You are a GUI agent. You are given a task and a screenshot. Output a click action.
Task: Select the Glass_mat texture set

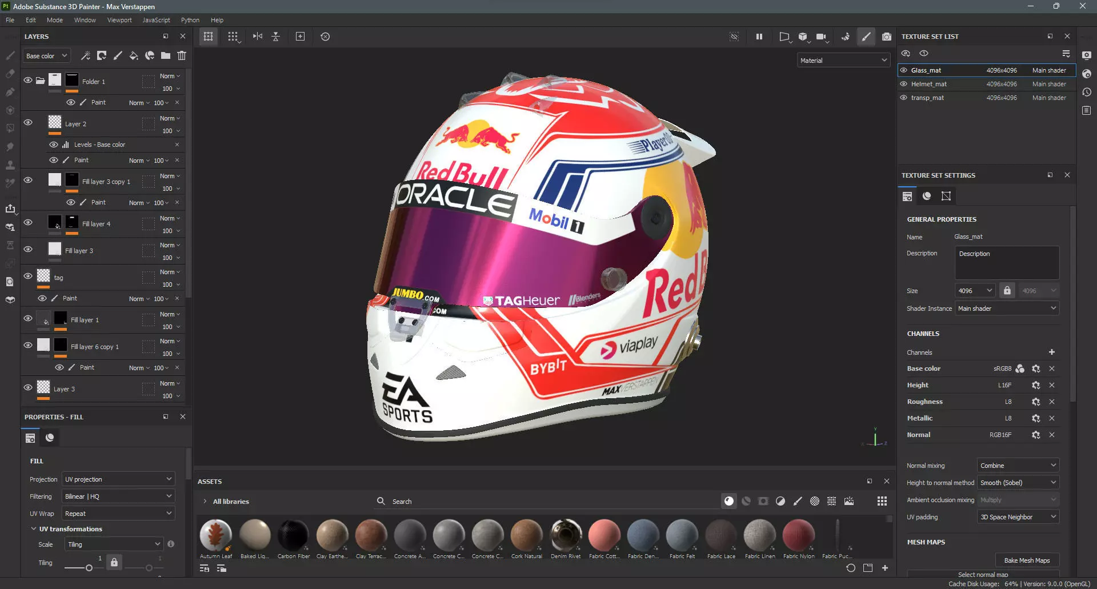987,70
